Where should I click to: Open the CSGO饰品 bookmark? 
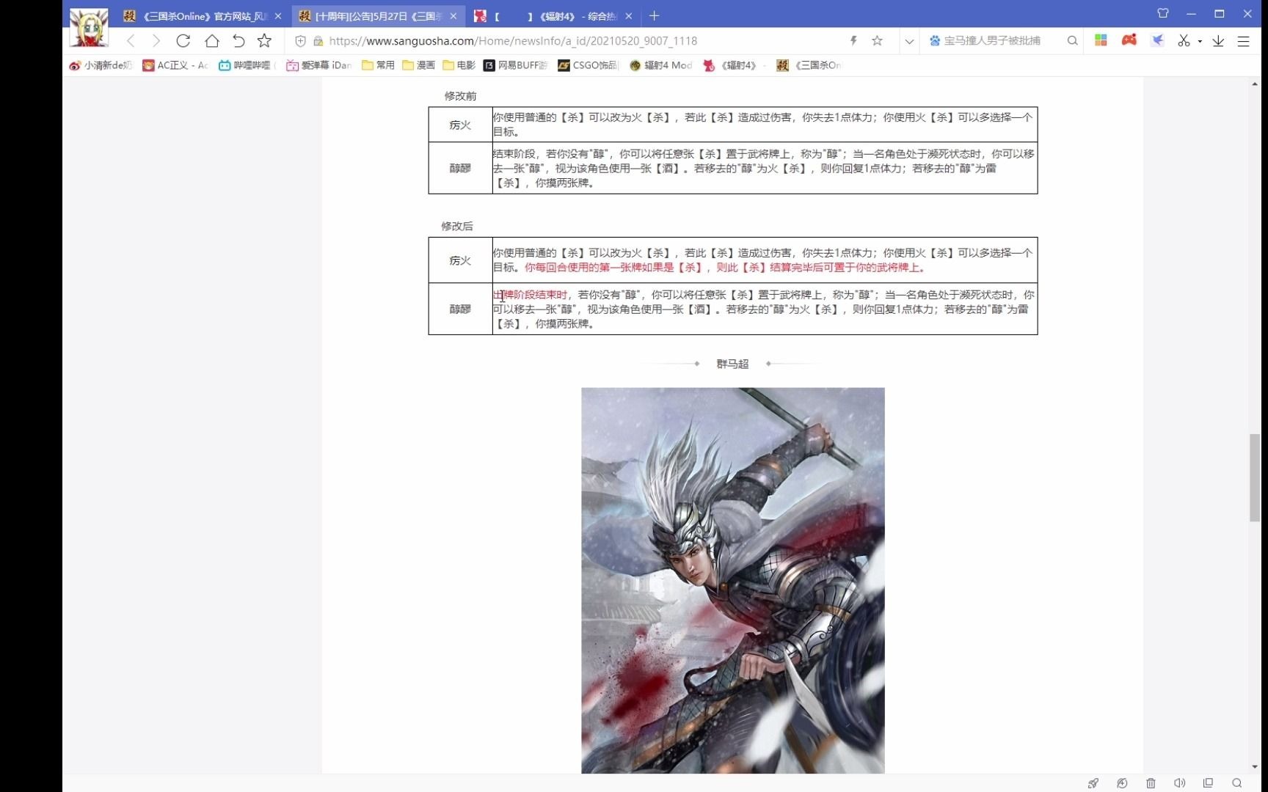click(589, 65)
